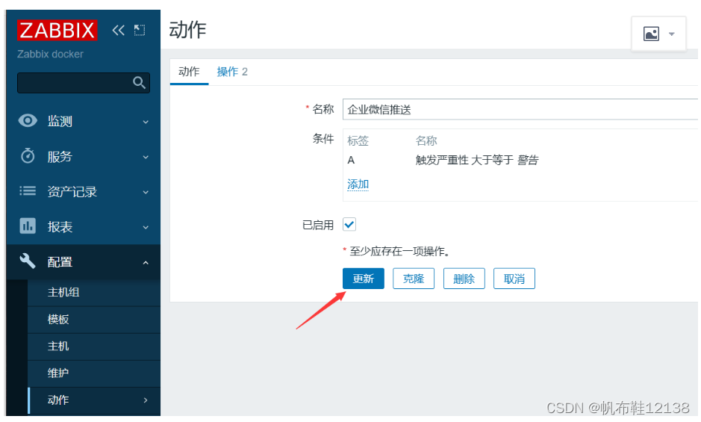
Task: Expand the 资产记录 menu chevron
Action: (x=146, y=192)
